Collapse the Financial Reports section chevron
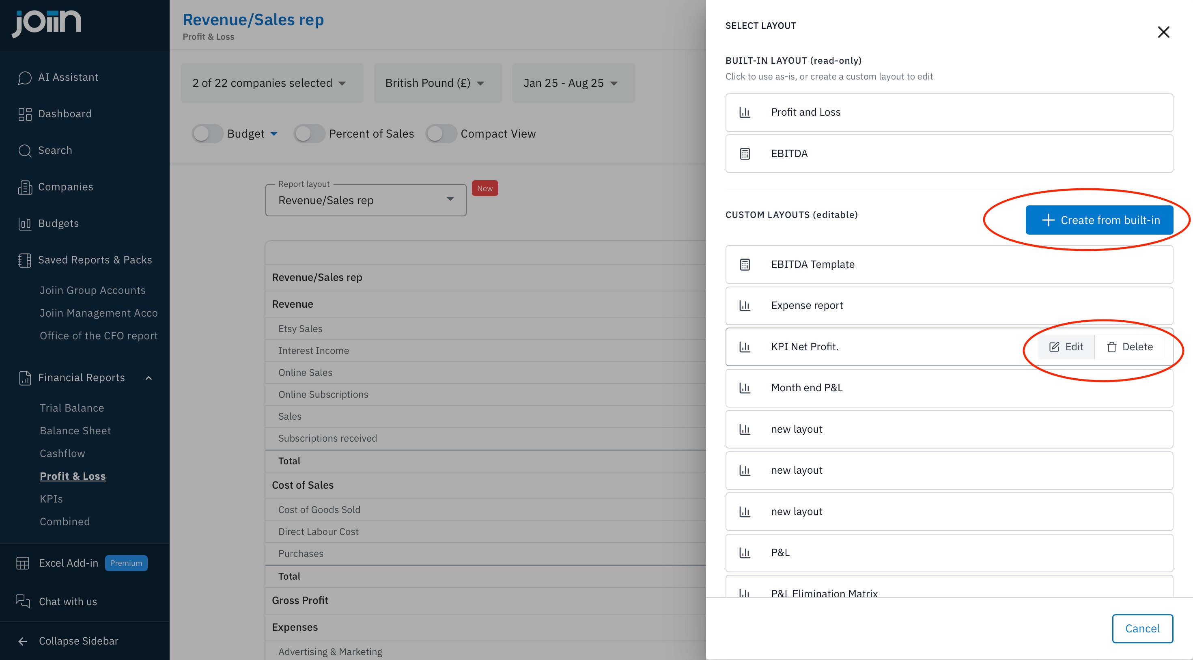The image size is (1193, 660). click(x=149, y=378)
